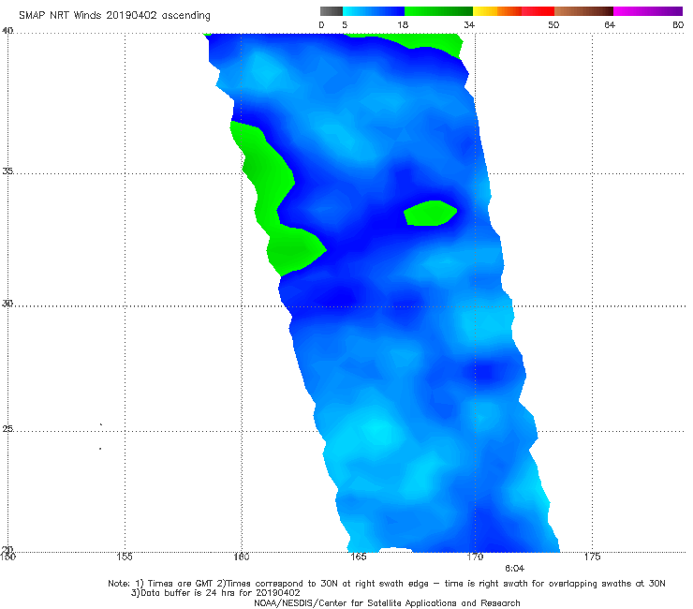693x609 pixels.
Task: Click the gray segment of the color scale
Action: tap(332, 11)
